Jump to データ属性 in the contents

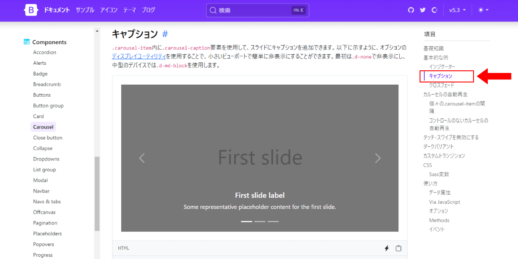(x=440, y=193)
